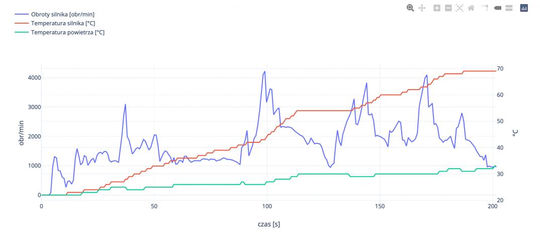
Task: Autoscale the chart axes
Action: click(x=459, y=8)
